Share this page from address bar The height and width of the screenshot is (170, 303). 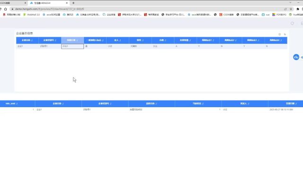285,9
